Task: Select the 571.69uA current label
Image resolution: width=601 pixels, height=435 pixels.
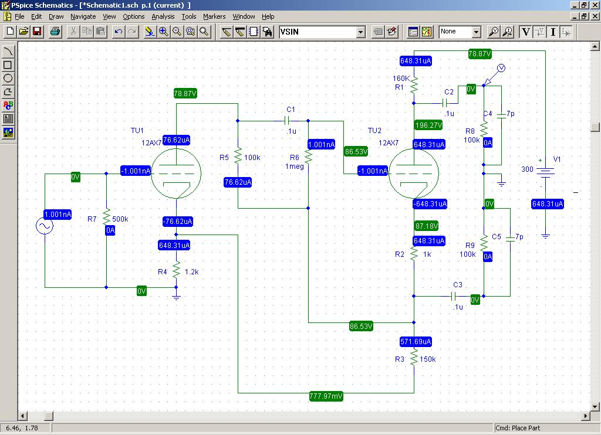Action: pyautogui.click(x=416, y=342)
